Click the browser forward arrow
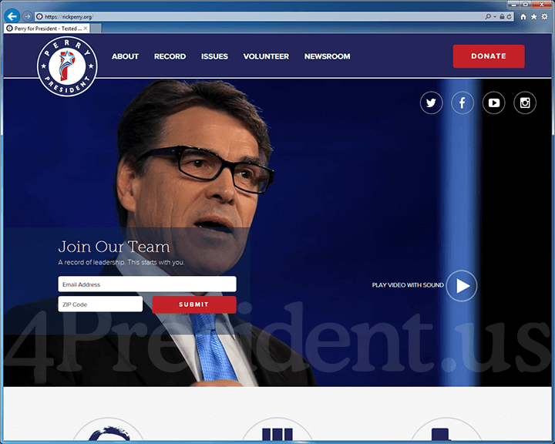The image size is (555, 444). [x=27, y=16]
